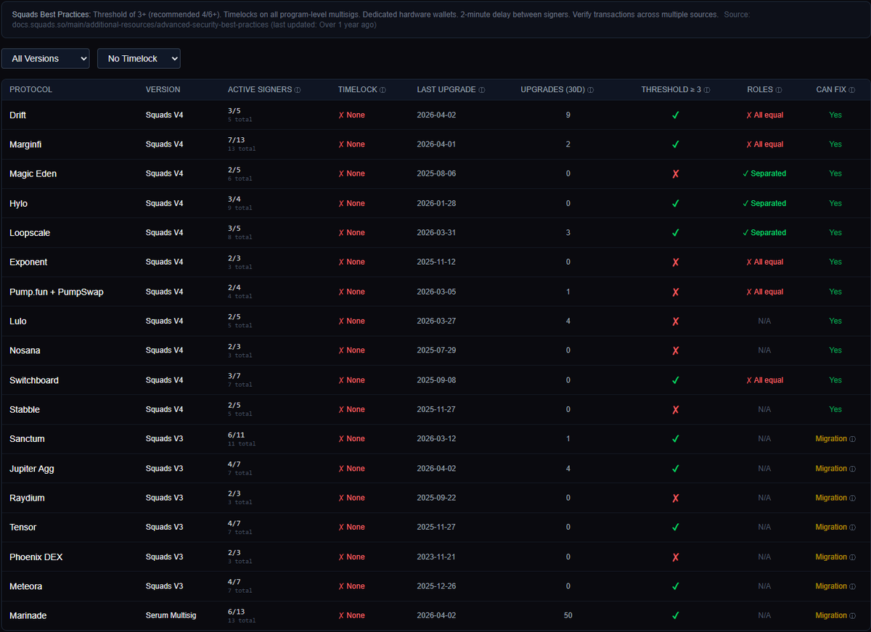
Task: Click Migration info icon in Tensor row
Action: [x=852, y=528]
